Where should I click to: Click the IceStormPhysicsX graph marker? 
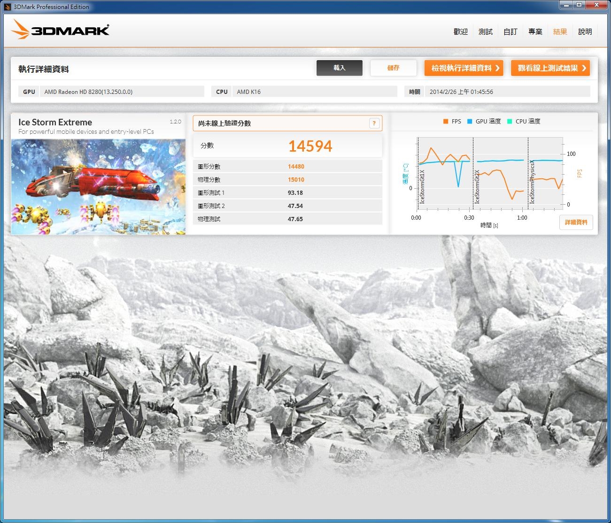pyautogui.click(x=532, y=181)
